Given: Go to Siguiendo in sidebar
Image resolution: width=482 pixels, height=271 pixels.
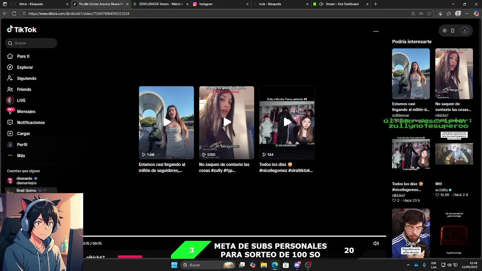Looking at the screenshot, I should (26, 78).
